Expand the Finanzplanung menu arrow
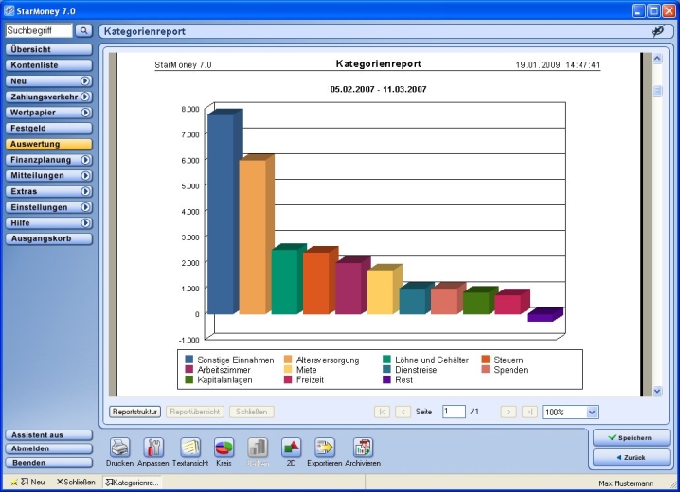This screenshot has height=492, width=680. (85, 160)
